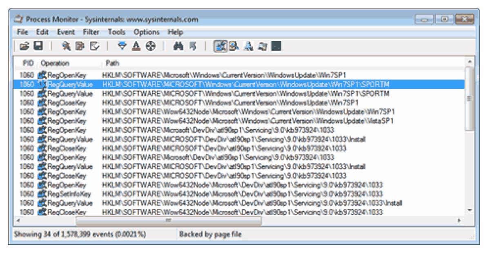
Task: Click the horizontal scrollbar left arrow
Action: [18, 220]
